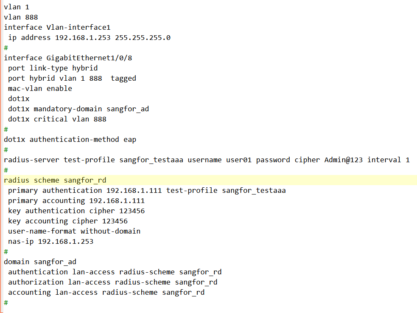Click the interface Vlan-interface1 line

pyautogui.click(x=57, y=27)
